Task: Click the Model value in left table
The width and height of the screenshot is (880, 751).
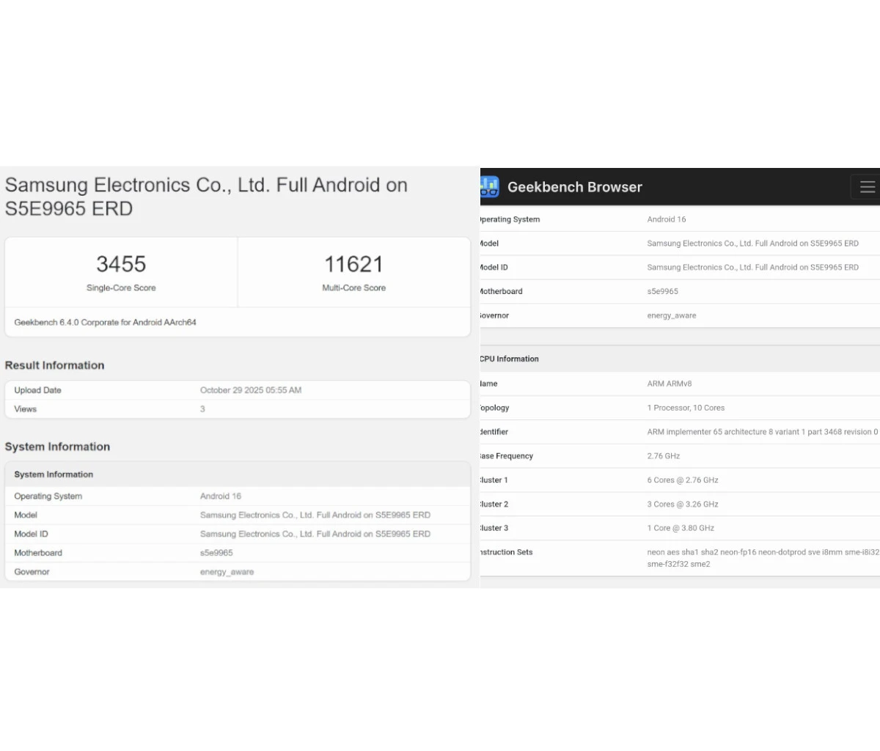Action: [315, 516]
